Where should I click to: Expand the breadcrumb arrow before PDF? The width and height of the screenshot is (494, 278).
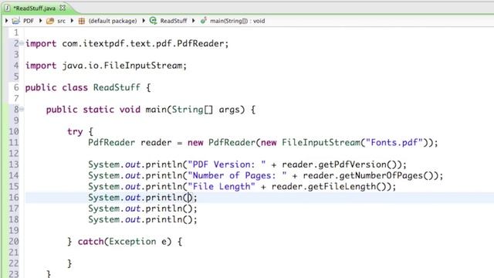click(x=7, y=21)
